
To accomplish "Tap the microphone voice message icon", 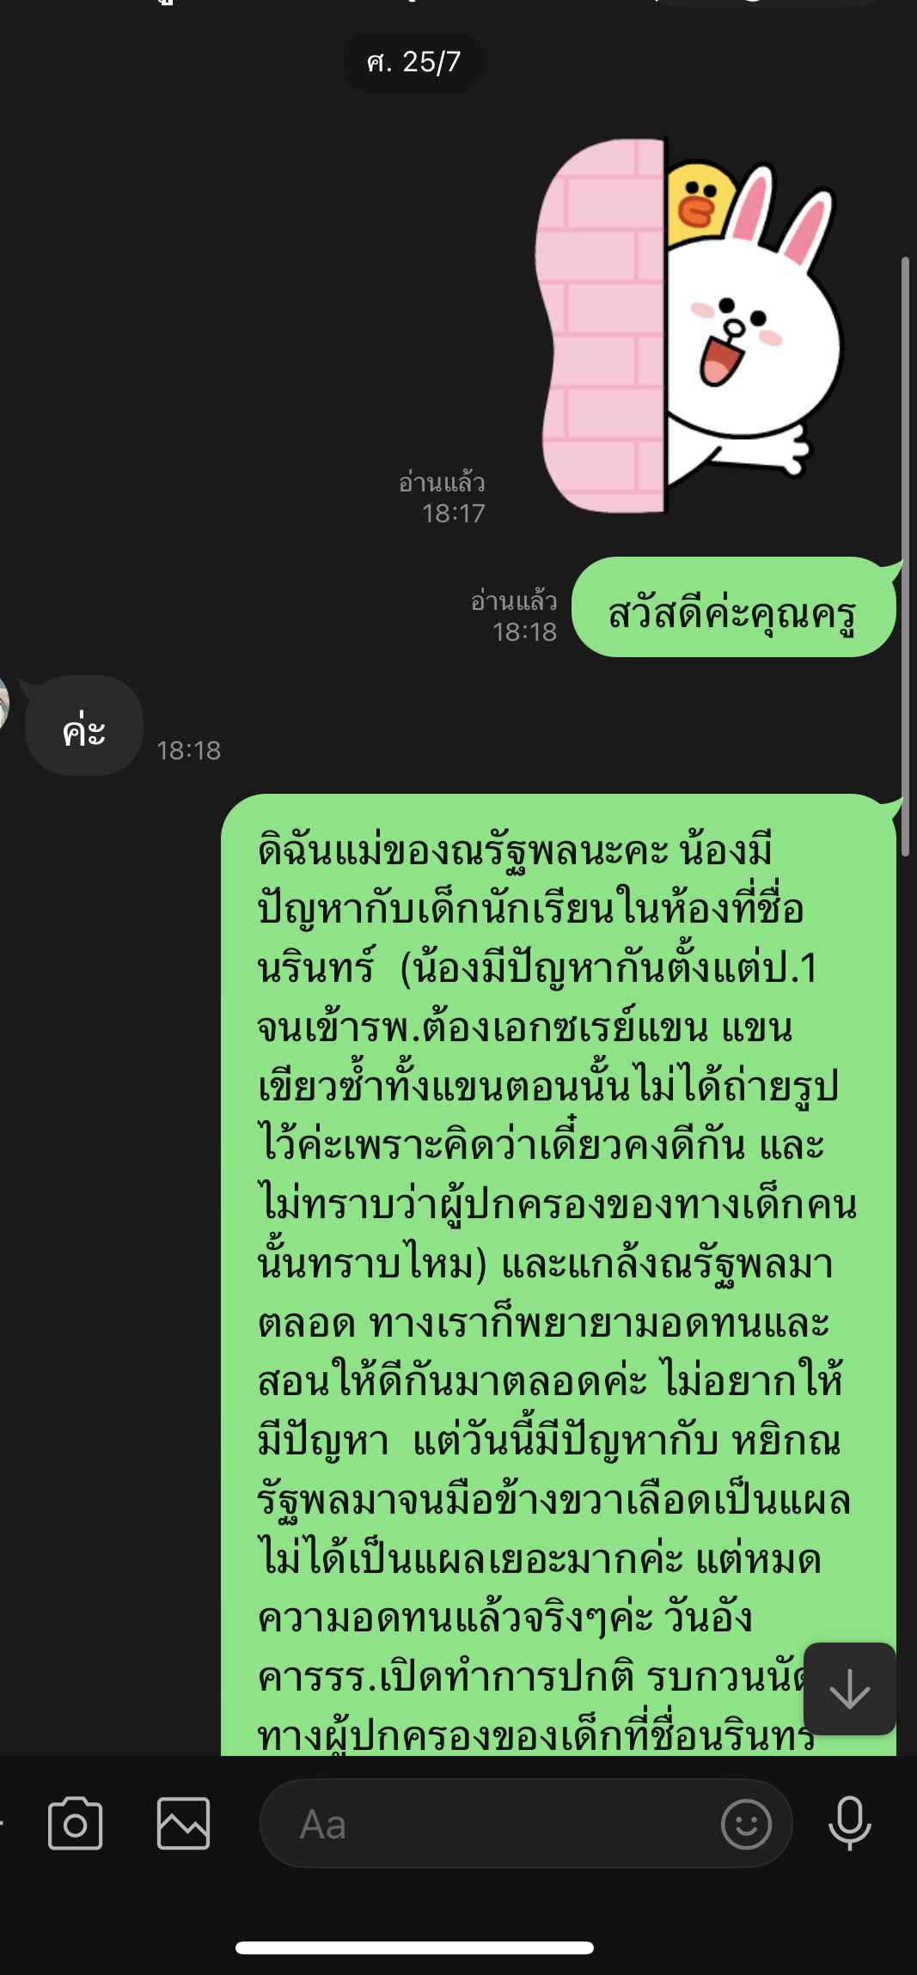I will click(x=850, y=1823).
